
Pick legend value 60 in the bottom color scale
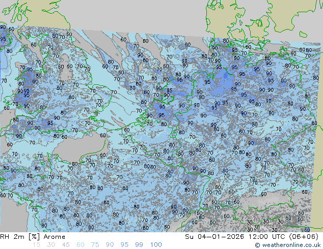click(x=80, y=245)
